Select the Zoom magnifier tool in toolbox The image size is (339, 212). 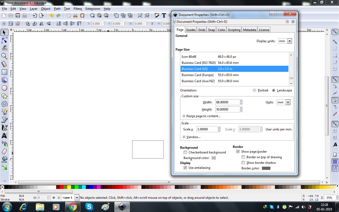pyautogui.click(x=4, y=56)
